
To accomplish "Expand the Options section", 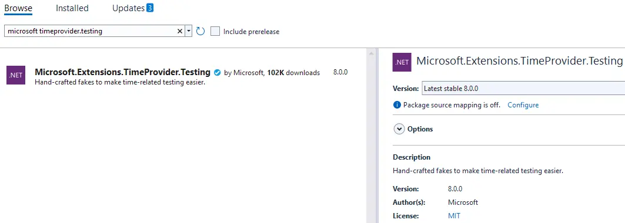I will coord(399,129).
